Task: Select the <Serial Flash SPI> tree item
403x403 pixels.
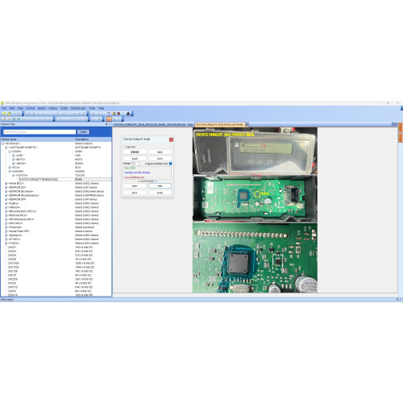Action: pos(19,231)
